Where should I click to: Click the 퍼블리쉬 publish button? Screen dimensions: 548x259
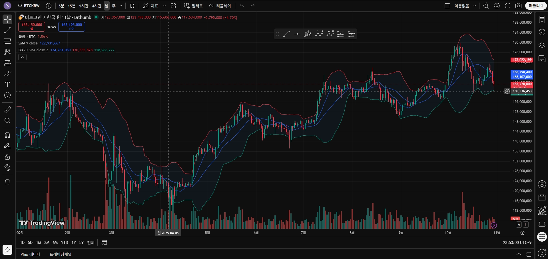(x=536, y=6)
